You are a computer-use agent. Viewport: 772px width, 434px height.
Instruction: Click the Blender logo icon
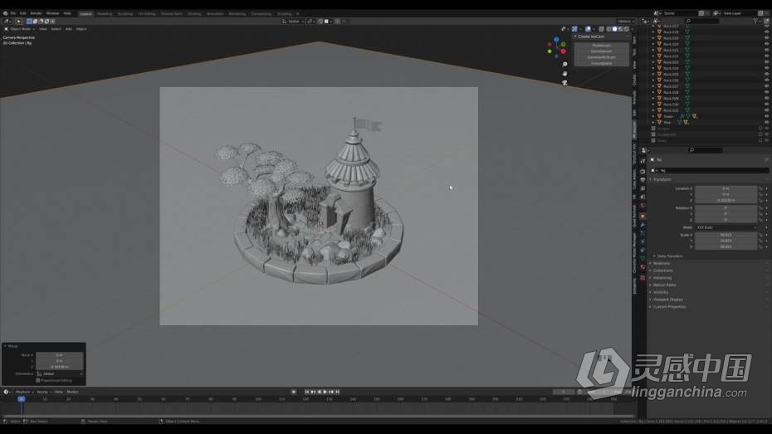click(6, 13)
